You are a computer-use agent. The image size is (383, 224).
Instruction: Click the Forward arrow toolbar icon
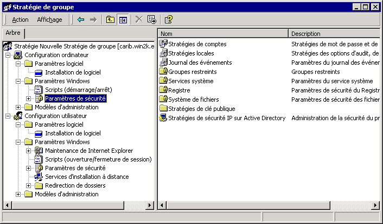point(93,20)
